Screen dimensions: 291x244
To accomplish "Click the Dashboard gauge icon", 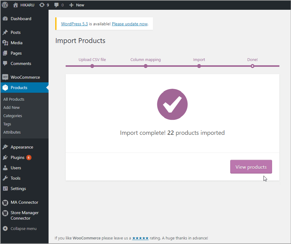I will [5, 19].
